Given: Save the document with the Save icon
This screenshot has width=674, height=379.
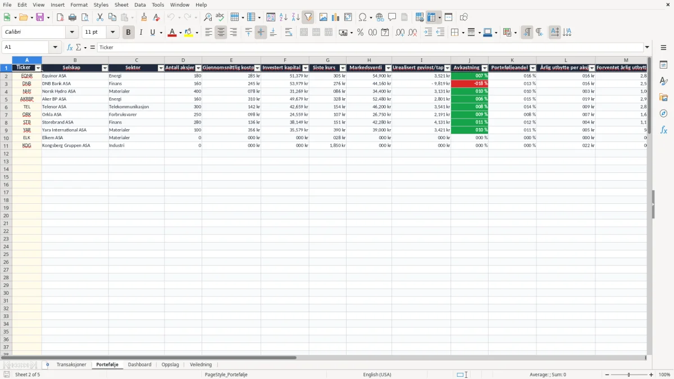Looking at the screenshot, I should click(40, 17).
